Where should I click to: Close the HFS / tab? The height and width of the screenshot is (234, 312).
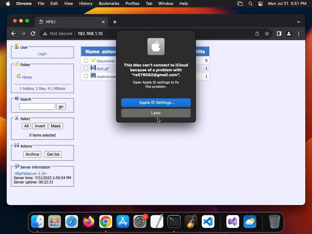point(103,22)
